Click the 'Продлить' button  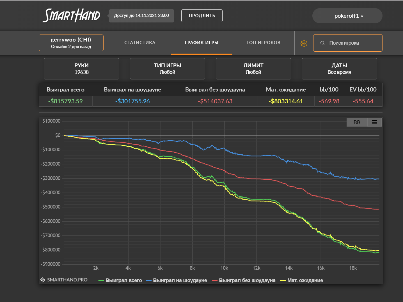[x=202, y=16]
